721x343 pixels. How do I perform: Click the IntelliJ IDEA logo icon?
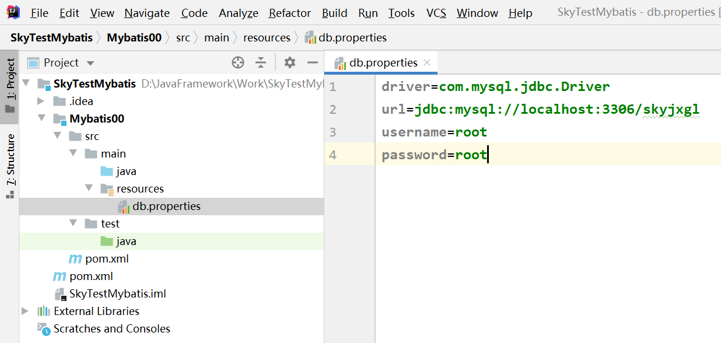click(13, 12)
